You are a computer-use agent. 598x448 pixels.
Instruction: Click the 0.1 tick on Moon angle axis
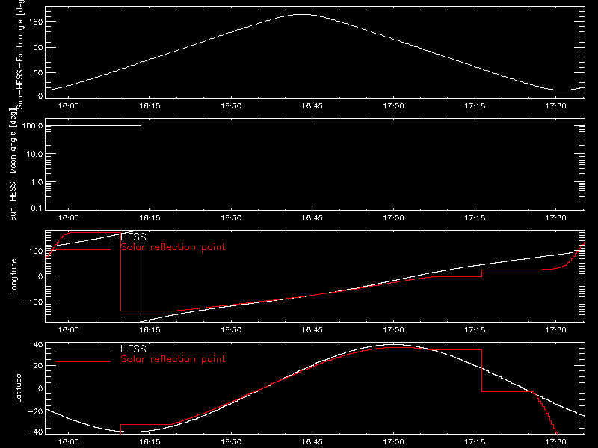[37, 208]
